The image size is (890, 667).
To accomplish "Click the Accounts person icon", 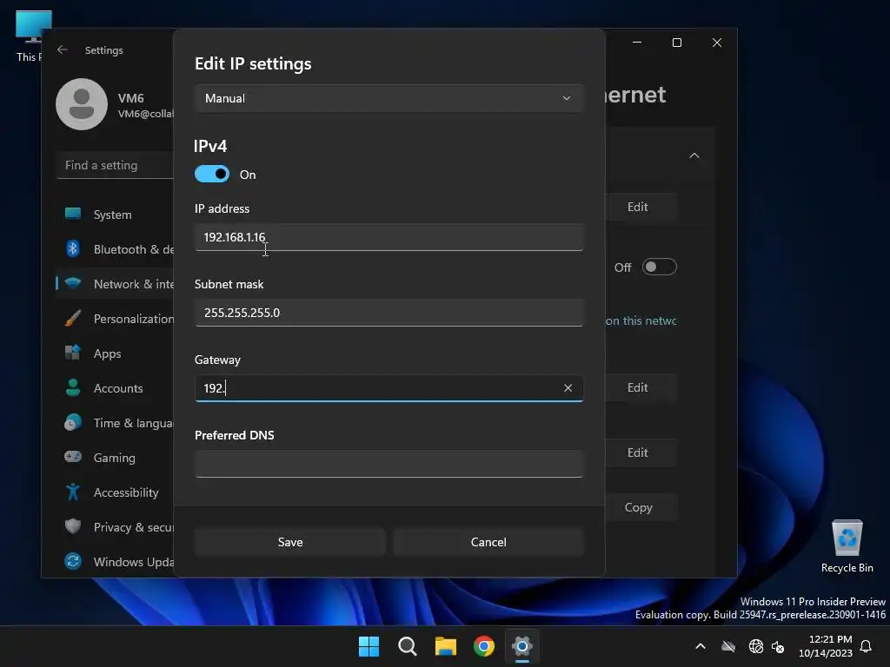I will click(73, 387).
